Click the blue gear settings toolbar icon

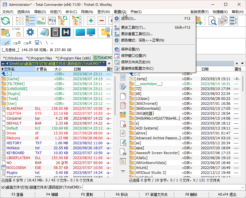tap(30, 32)
